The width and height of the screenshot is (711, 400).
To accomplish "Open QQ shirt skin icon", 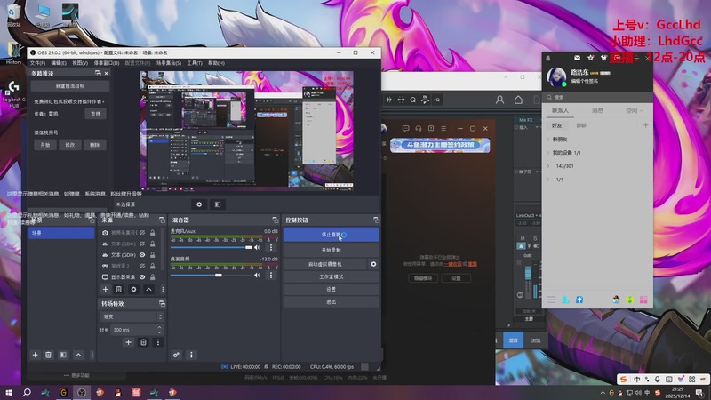I will (603, 58).
